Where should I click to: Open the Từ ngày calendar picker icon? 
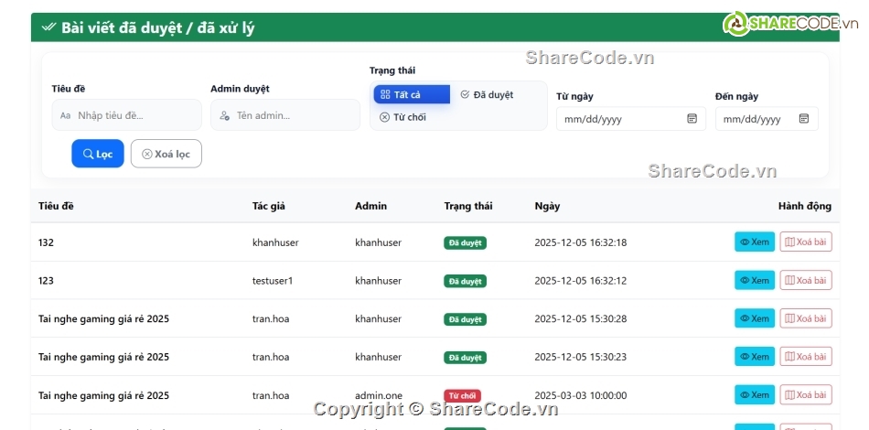pos(692,118)
